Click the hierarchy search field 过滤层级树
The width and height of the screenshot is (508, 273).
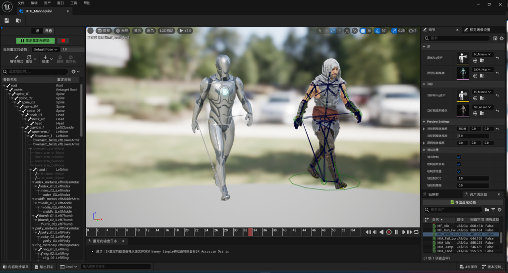tap(35, 71)
